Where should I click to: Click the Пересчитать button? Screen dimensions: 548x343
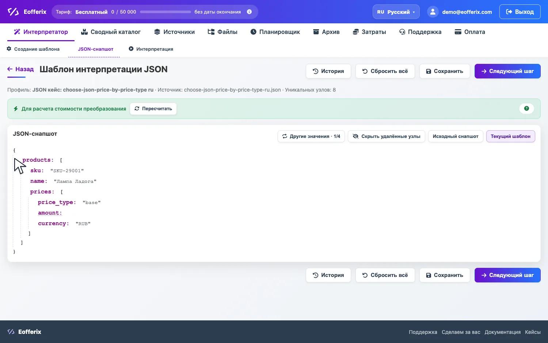coord(153,109)
